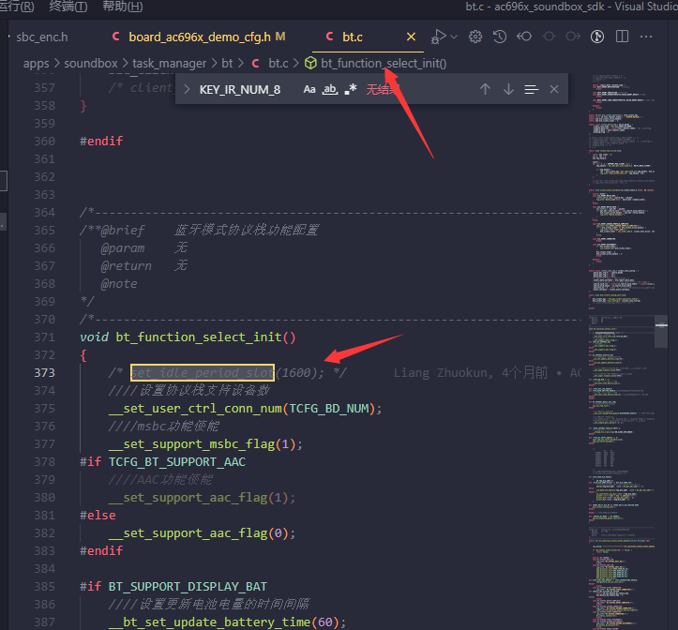The width and height of the screenshot is (678, 630).
Task: Open the file history timeline icon
Action: (x=500, y=37)
